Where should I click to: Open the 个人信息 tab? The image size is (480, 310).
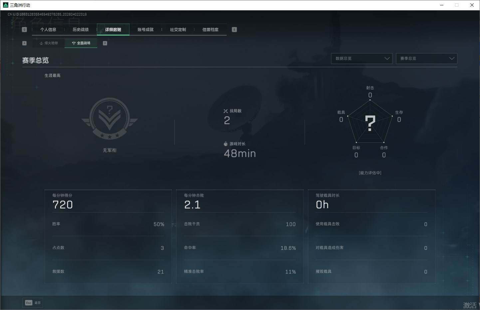pyautogui.click(x=48, y=30)
